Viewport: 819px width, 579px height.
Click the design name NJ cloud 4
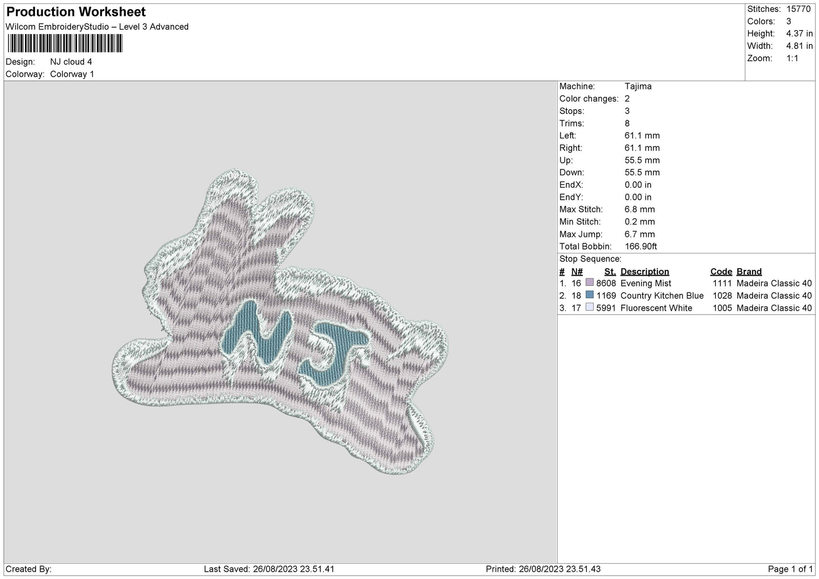[71, 62]
